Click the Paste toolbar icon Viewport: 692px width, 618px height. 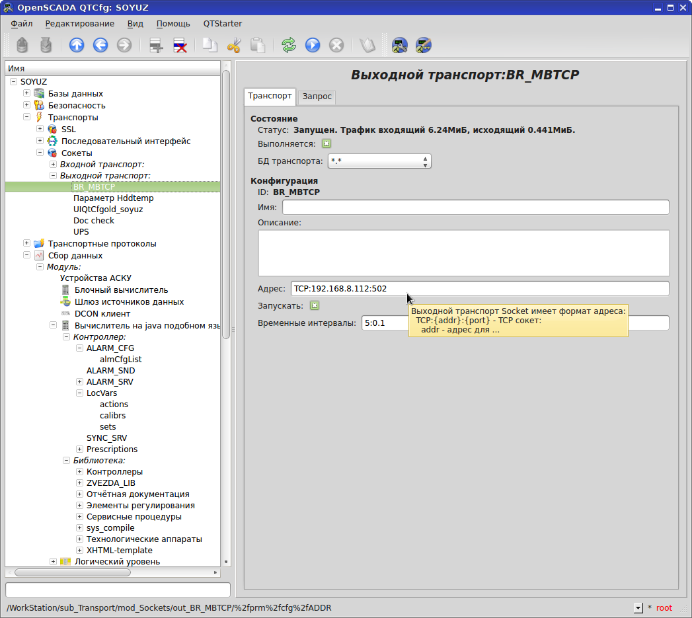(258, 45)
